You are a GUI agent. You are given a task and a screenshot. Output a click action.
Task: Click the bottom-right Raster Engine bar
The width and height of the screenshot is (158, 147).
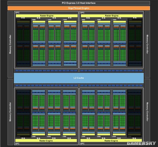[111, 141]
